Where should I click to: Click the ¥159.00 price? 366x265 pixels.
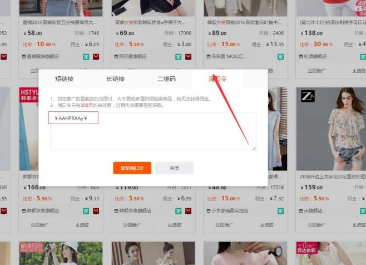(x=311, y=188)
